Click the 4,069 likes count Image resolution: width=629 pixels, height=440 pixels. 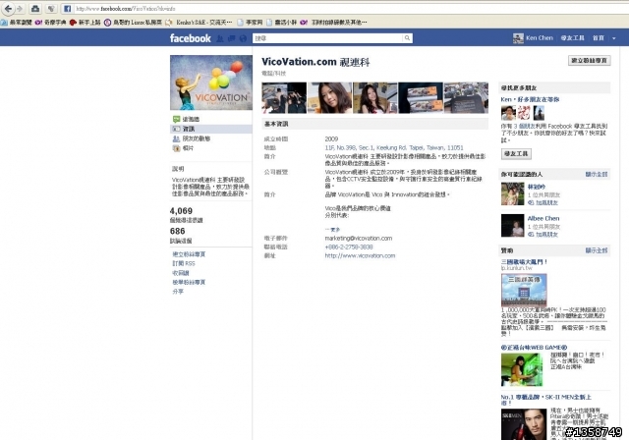coord(181,211)
